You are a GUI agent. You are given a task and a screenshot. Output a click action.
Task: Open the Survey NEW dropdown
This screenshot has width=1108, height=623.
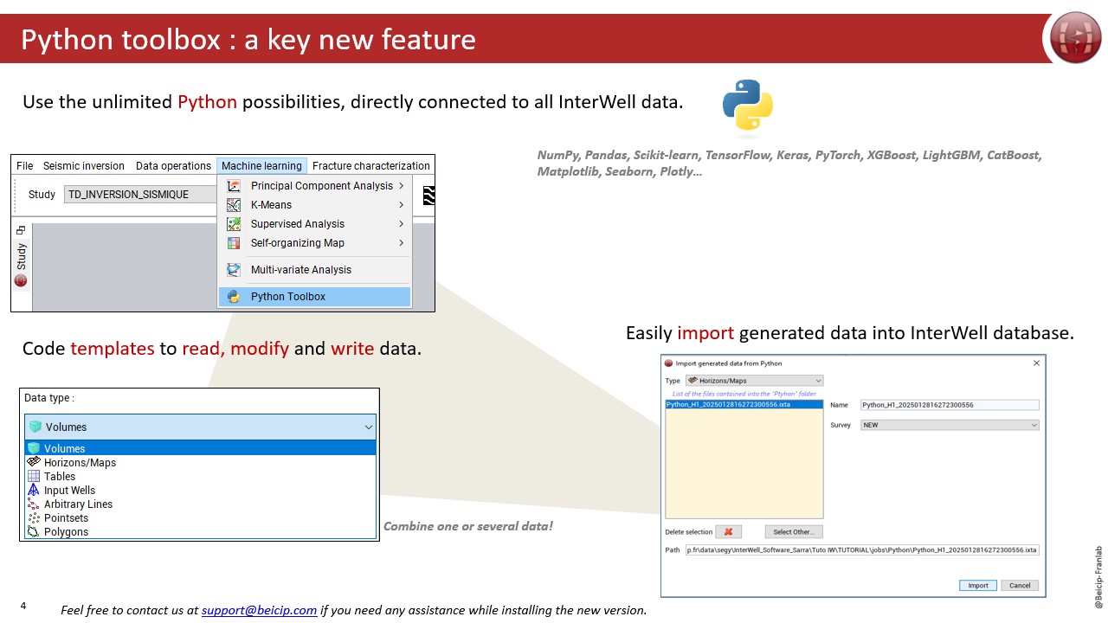950,425
